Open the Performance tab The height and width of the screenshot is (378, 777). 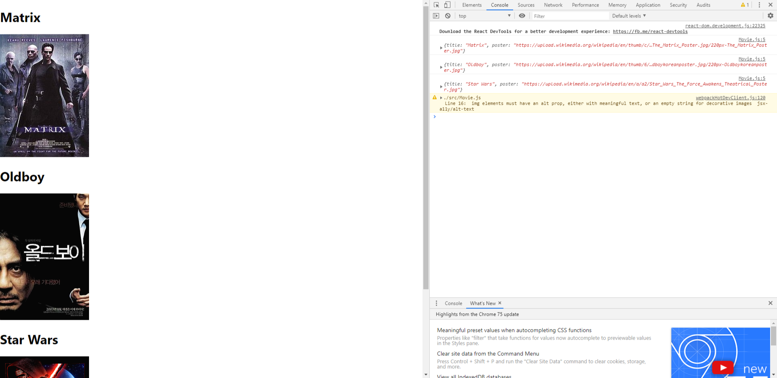point(586,5)
